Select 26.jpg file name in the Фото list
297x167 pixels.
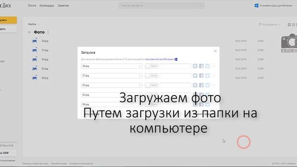(x=45, y=41)
